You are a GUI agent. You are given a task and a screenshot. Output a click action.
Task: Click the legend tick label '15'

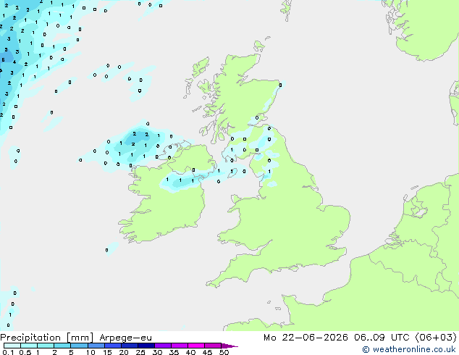click(107, 352)
